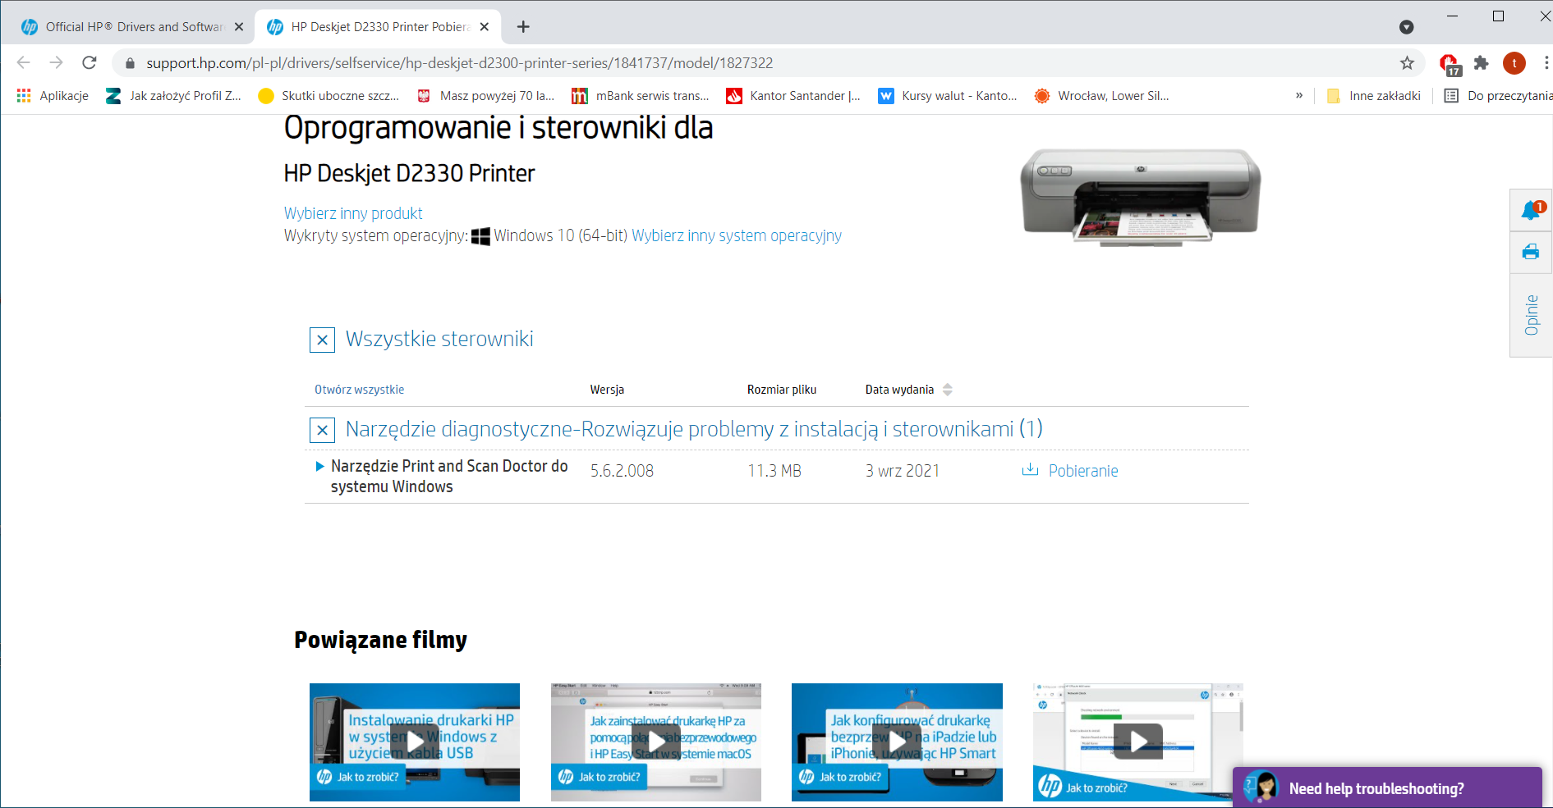
Task: Click the printer icon in side panel
Action: tap(1531, 252)
